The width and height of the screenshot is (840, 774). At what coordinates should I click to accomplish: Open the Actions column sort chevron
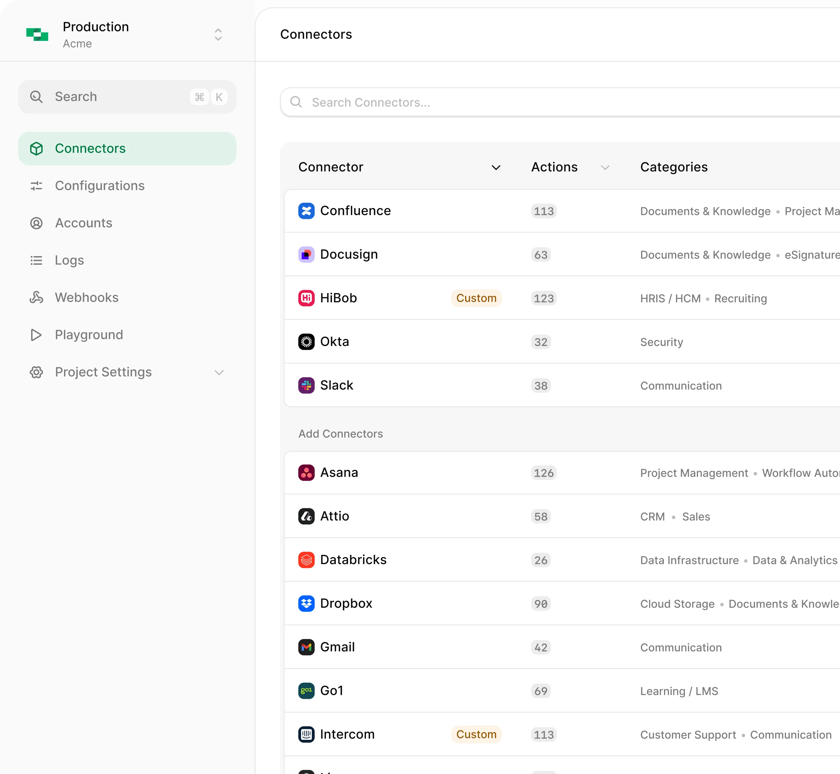pos(605,168)
